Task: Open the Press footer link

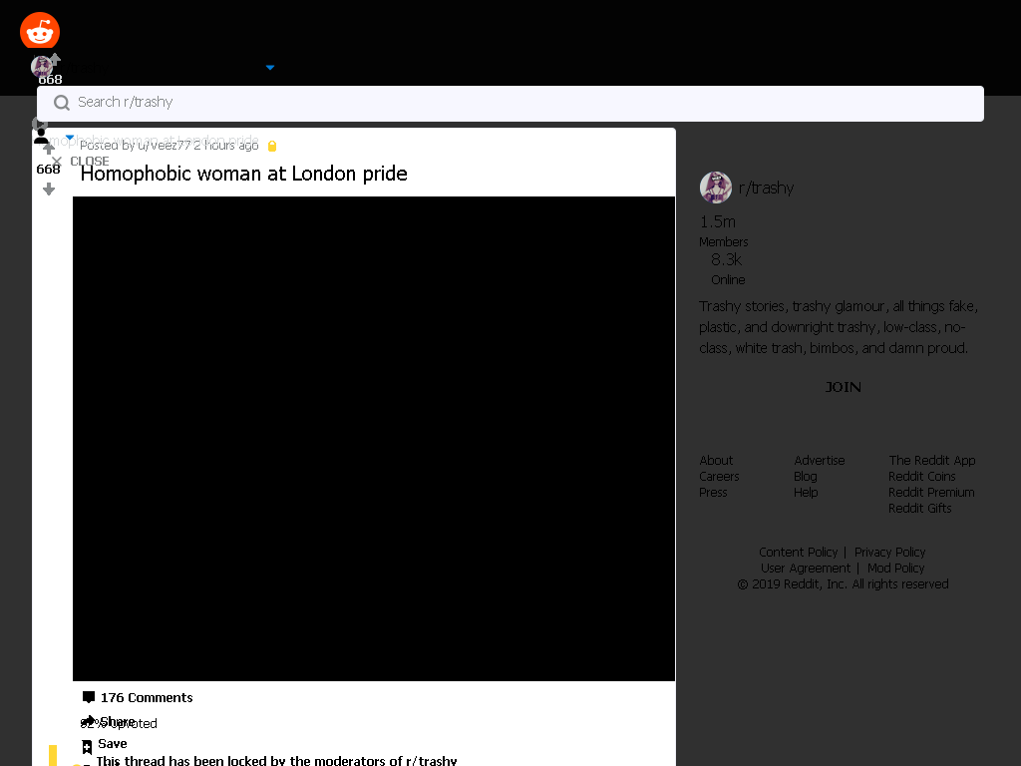Action: point(713,493)
